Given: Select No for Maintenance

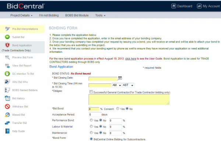Looking at the screenshot, I should (x=101, y=133).
